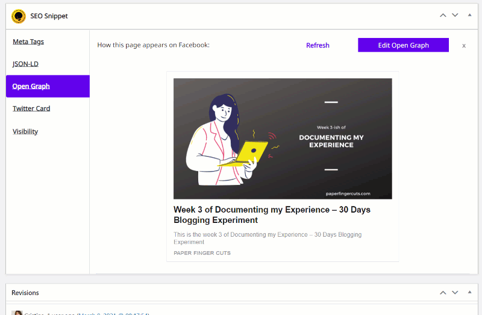Click the Week 3 preview title text

pyautogui.click(x=272, y=215)
